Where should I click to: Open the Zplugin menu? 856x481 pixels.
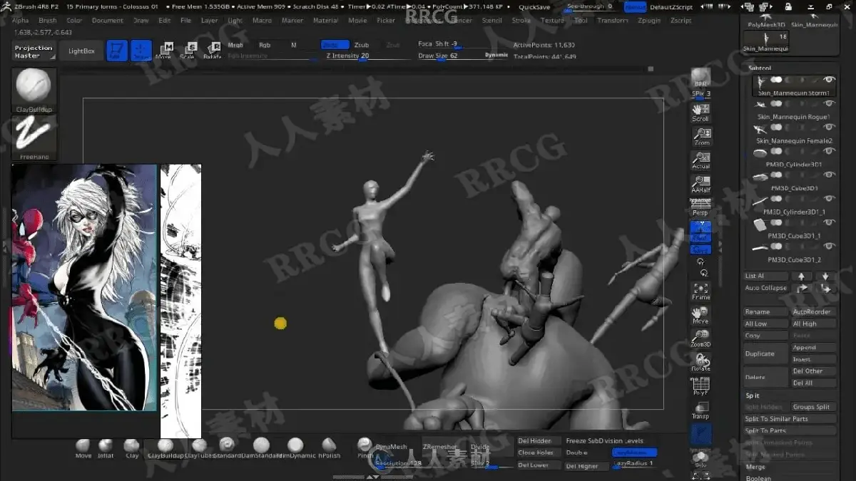649,21
